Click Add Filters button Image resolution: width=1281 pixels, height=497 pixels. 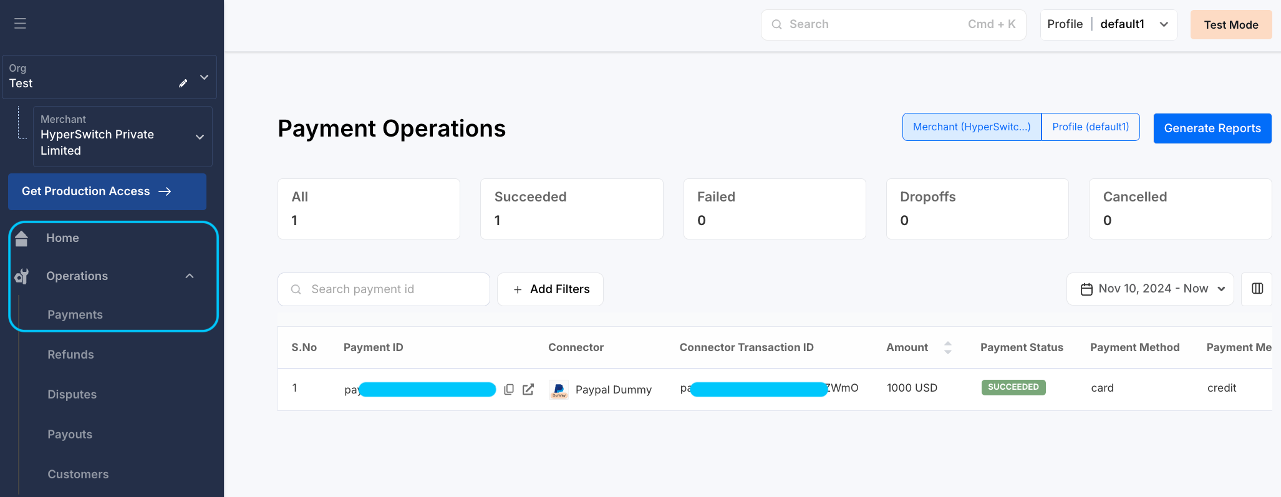tap(550, 289)
